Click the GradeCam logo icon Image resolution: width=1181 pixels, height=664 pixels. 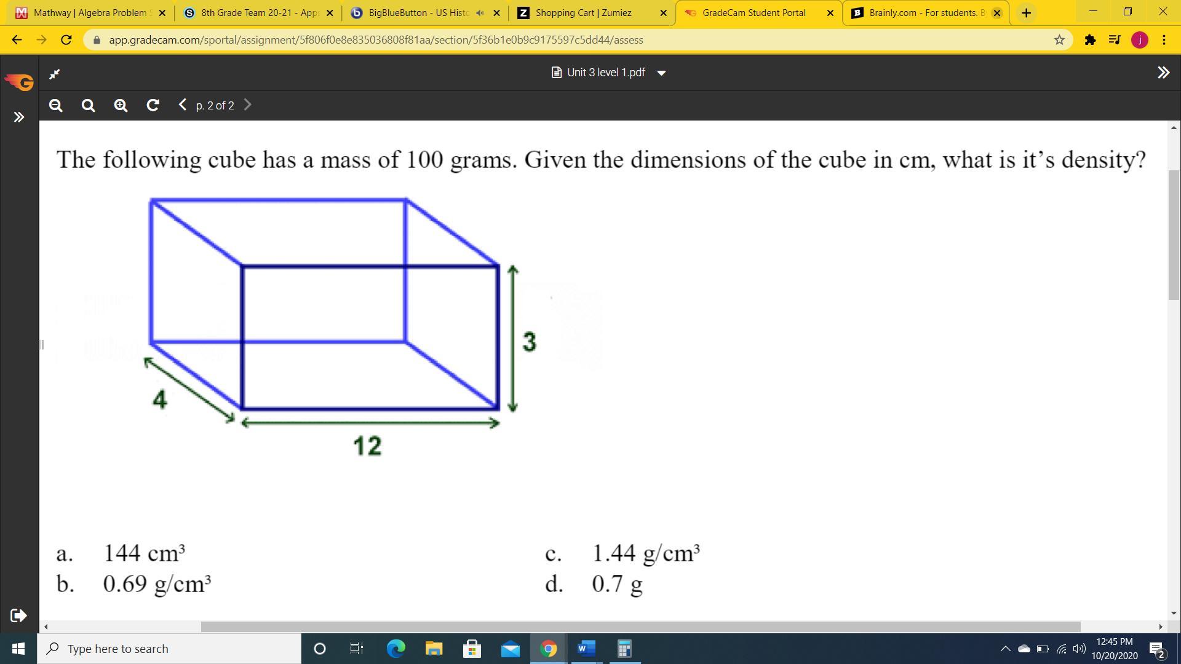20,82
